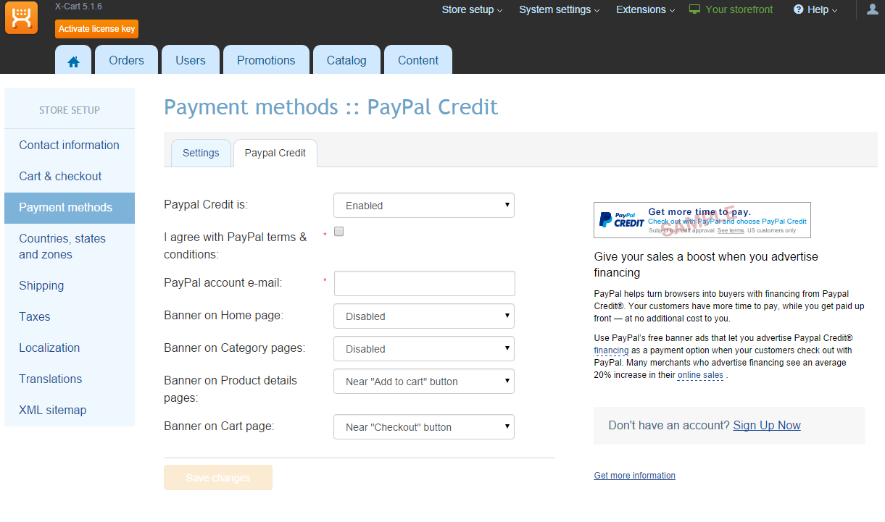Open the user profile icon

(x=872, y=9)
